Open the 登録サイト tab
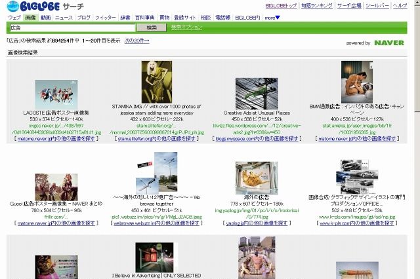 click(x=185, y=18)
